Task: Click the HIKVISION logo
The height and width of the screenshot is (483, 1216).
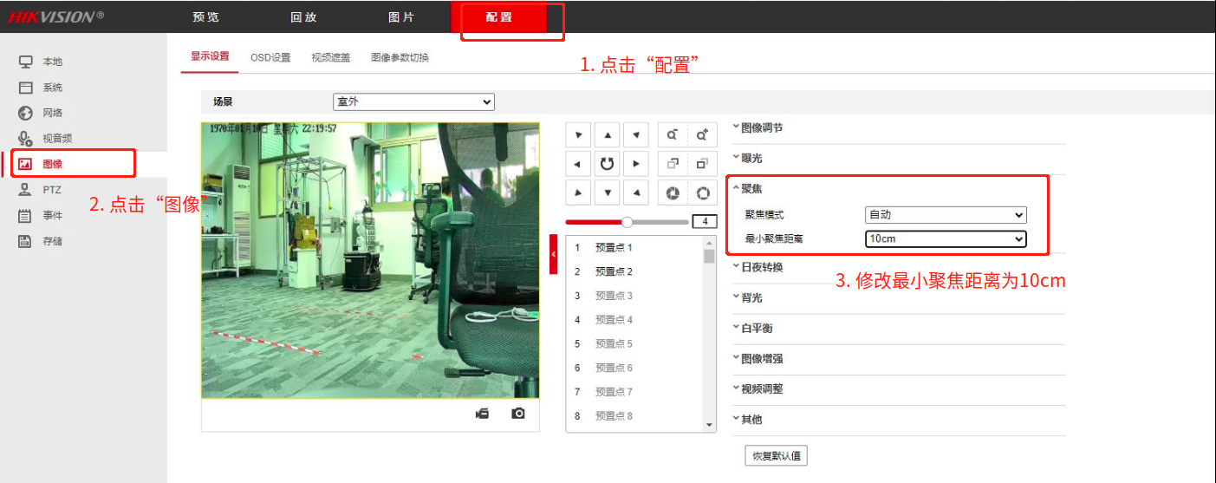Action: (x=56, y=16)
